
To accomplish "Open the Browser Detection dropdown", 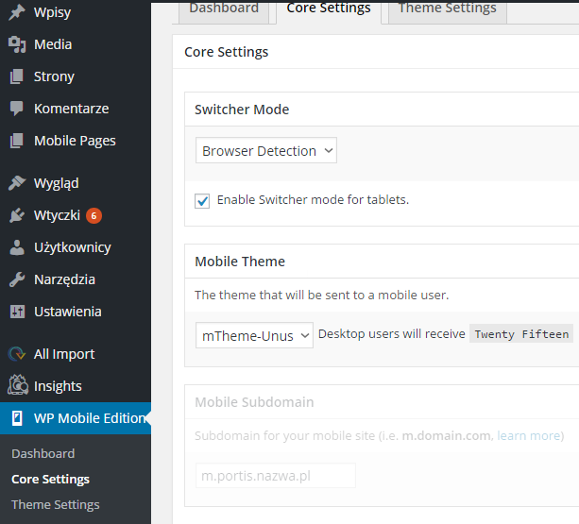I will point(265,150).
